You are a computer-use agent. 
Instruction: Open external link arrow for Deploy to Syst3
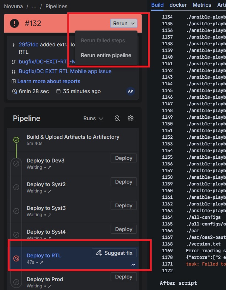tap(50, 215)
